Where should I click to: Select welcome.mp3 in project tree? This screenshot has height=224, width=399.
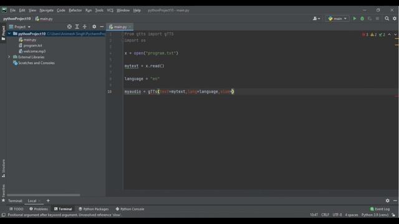34,51
